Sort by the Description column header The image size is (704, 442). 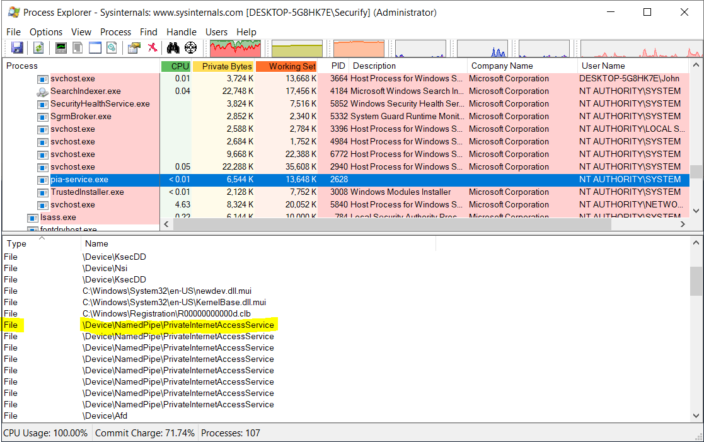(408, 66)
